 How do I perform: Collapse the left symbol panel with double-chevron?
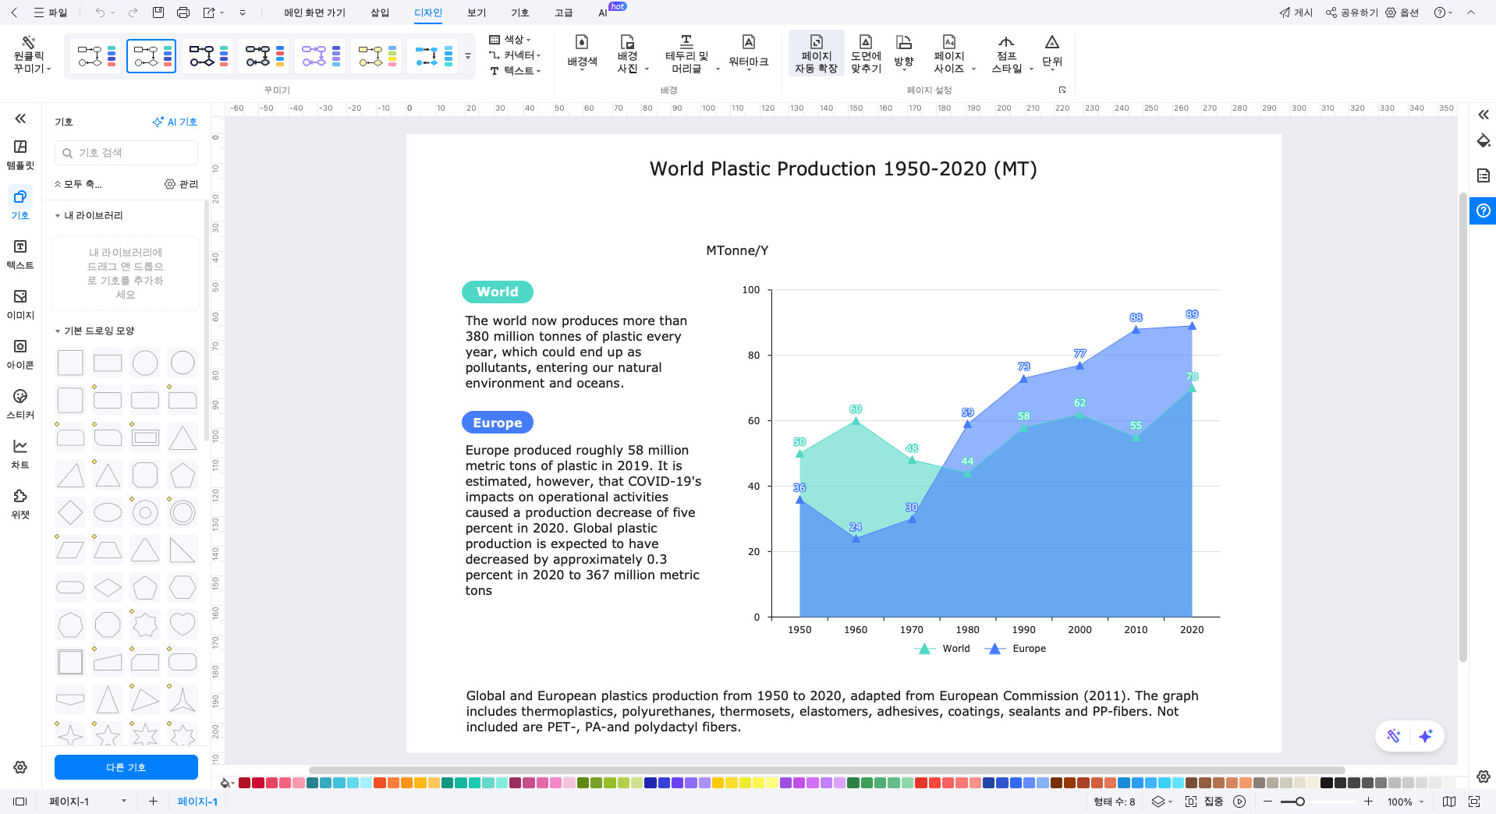pyautogui.click(x=20, y=119)
